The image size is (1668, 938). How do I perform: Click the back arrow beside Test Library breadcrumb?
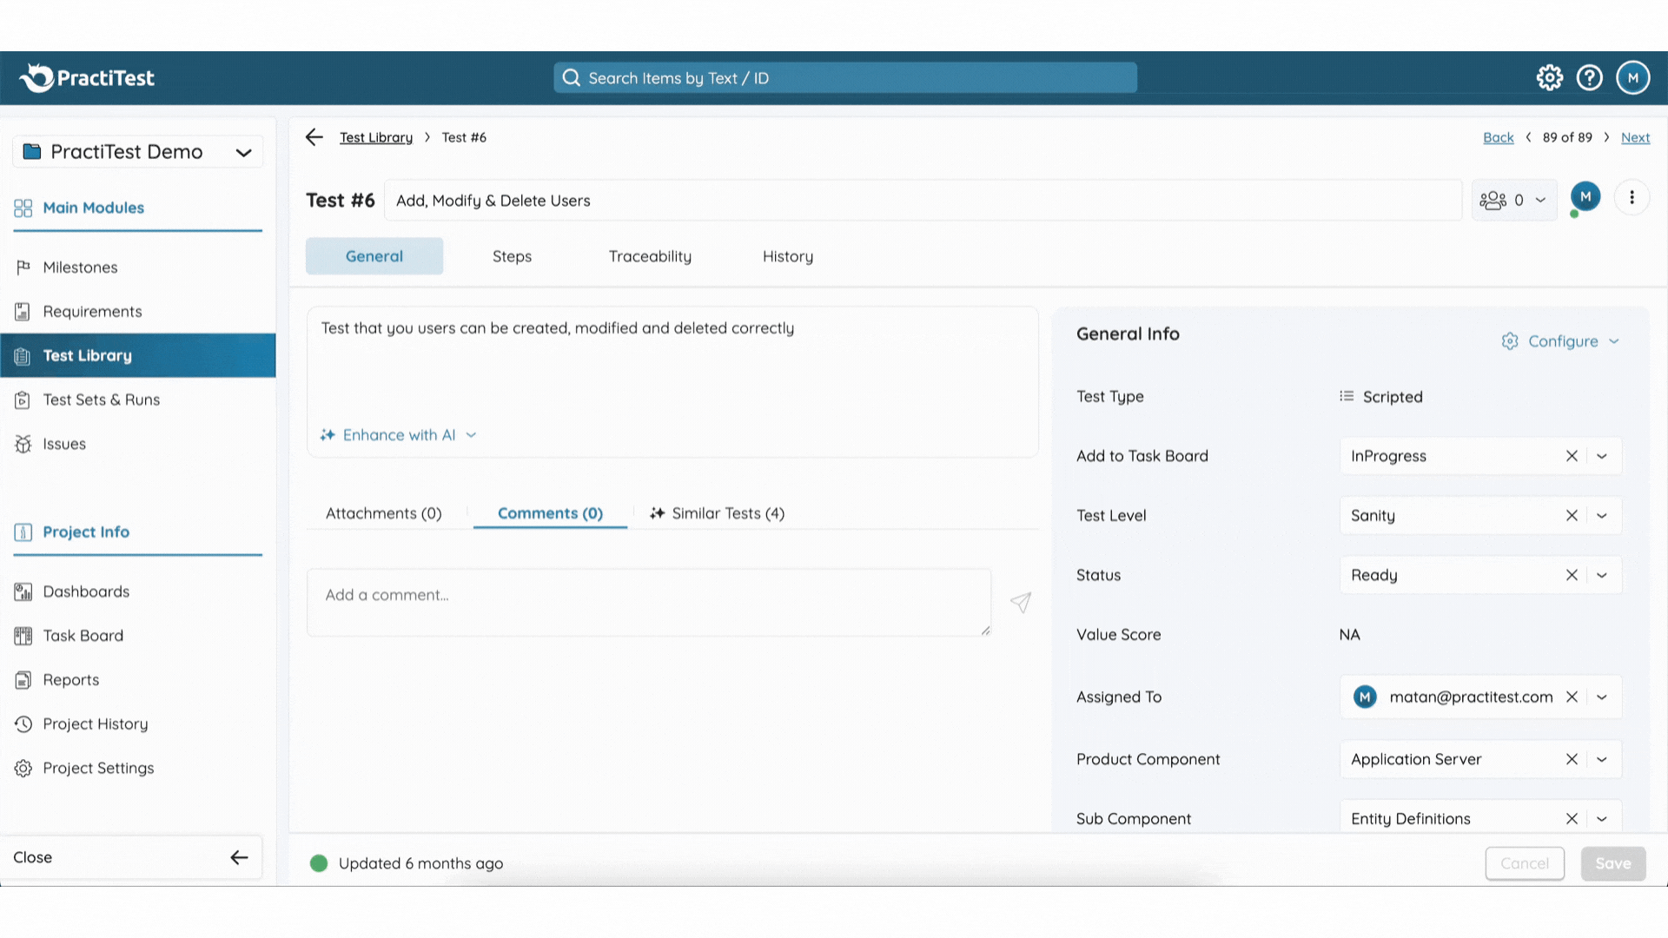coord(314,137)
